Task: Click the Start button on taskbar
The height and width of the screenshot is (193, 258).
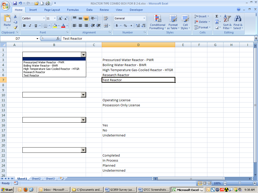Action: [x=7, y=190]
